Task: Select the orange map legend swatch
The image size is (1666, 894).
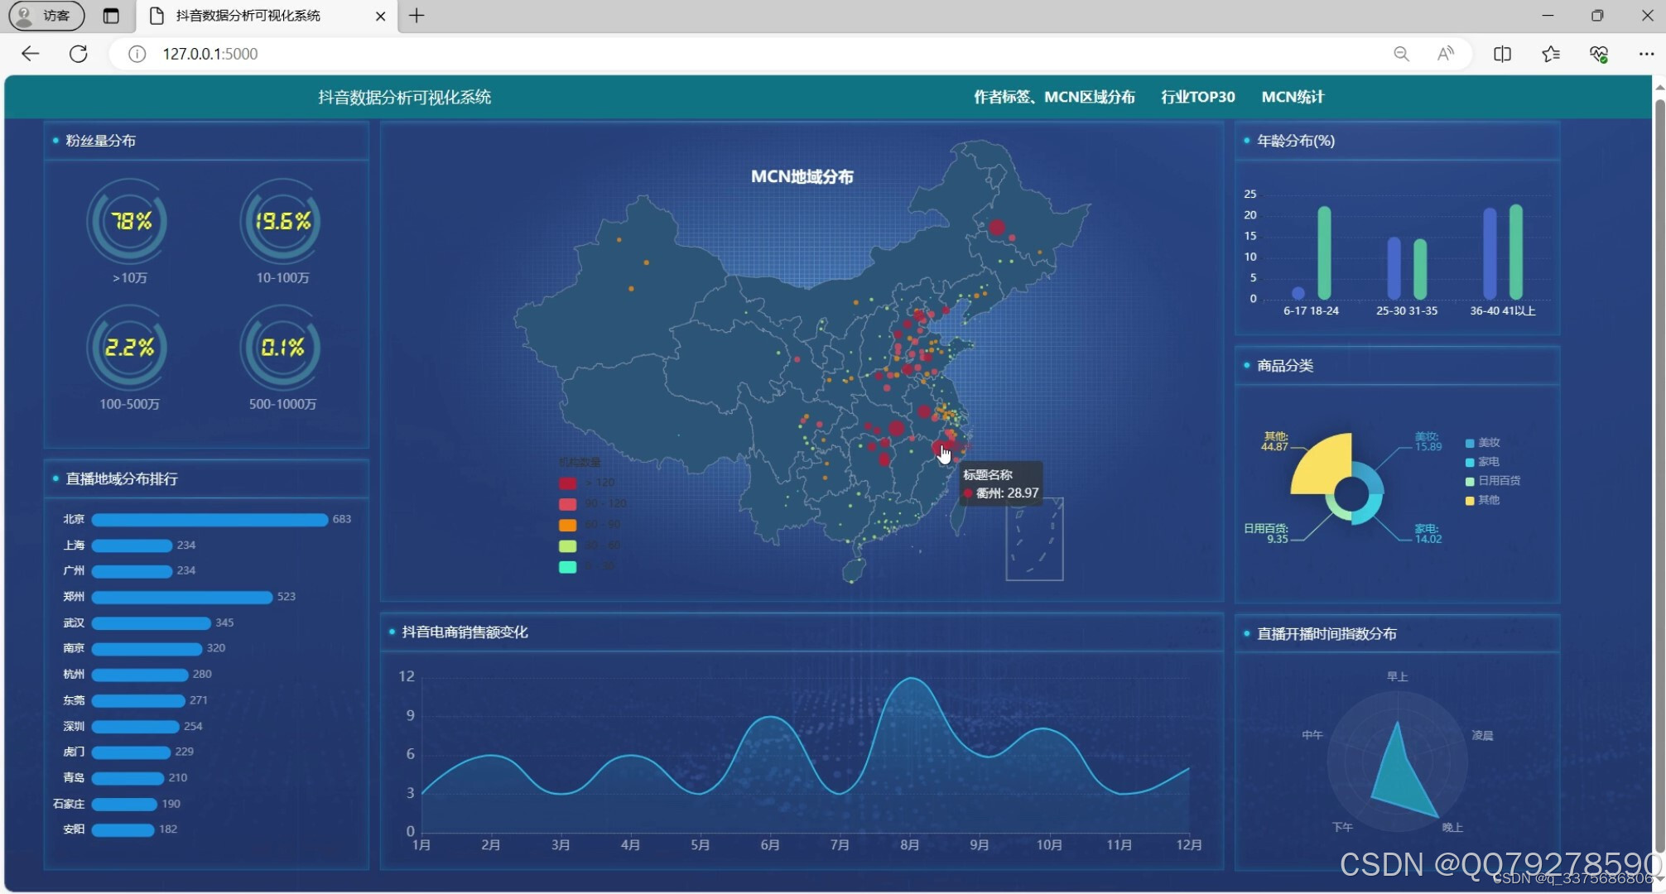Action: click(567, 525)
